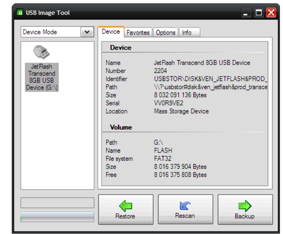The width and height of the screenshot is (283, 234).
Task: Click the empty upper status bar
Action: [57, 203]
